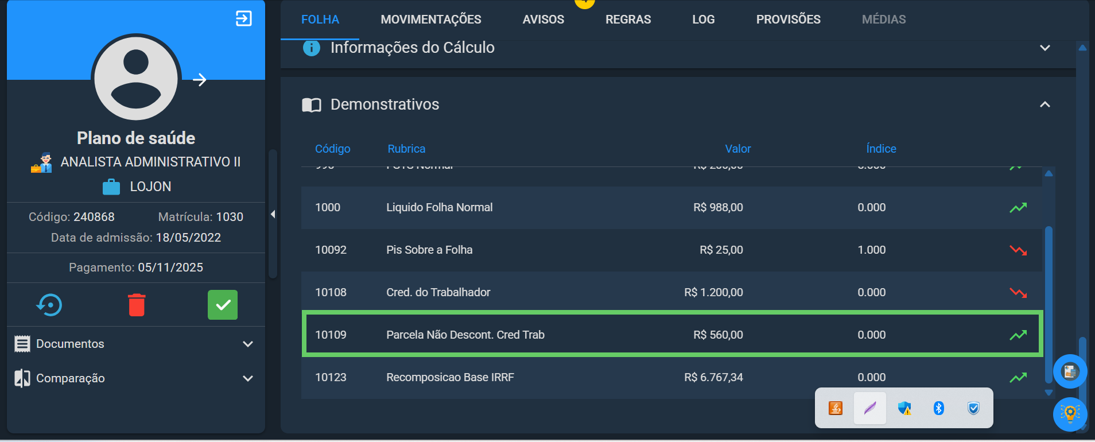Open the PROVISÕES tab

tap(789, 20)
